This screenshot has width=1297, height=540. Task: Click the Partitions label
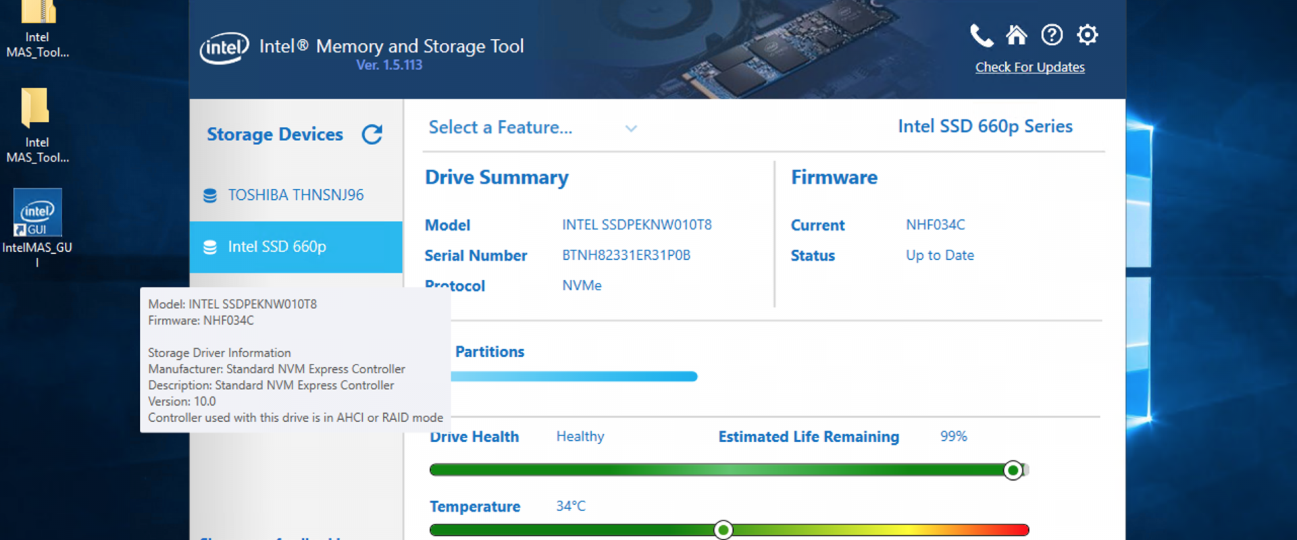(490, 352)
